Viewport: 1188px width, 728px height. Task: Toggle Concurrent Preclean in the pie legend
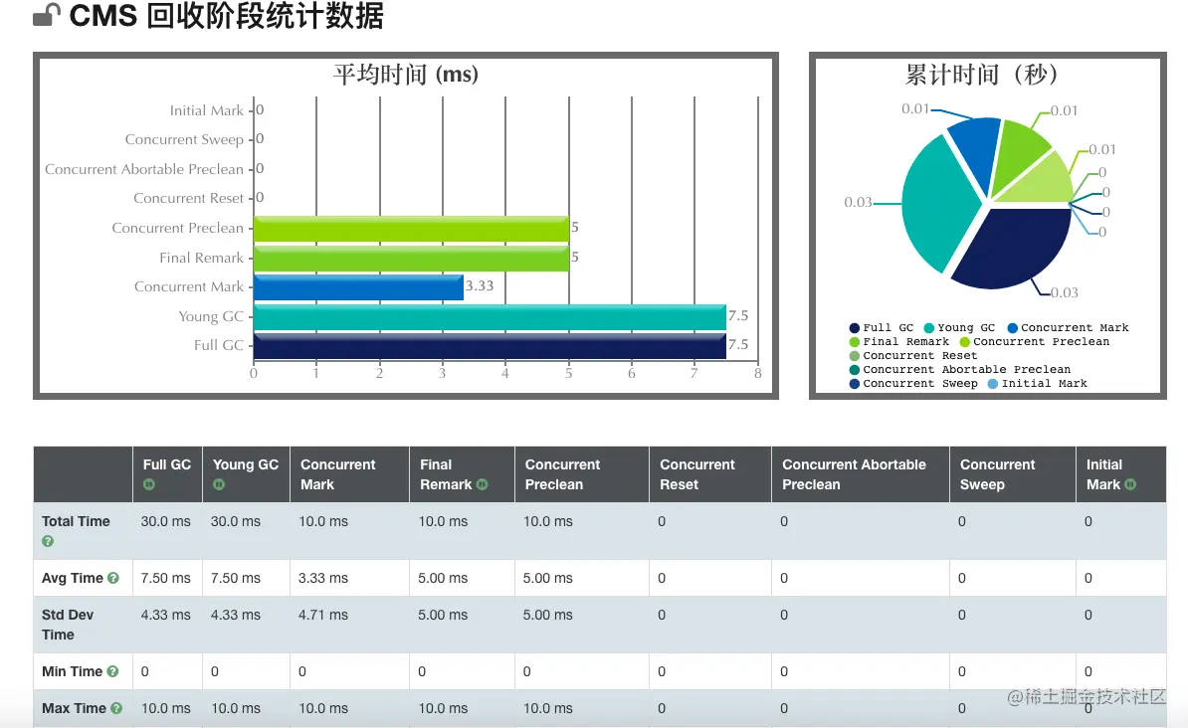pos(1034,342)
